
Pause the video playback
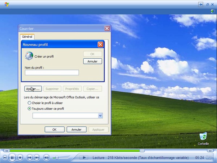pyautogui.click(x=12, y=158)
